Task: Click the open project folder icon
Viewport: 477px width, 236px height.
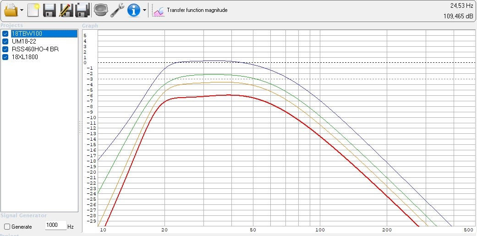Action: pyautogui.click(x=10, y=10)
